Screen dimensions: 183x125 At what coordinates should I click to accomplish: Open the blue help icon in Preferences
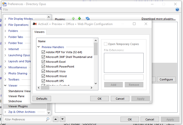pyautogui.click(x=177, y=10)
